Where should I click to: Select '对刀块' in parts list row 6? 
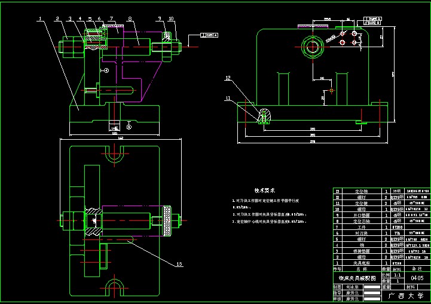coord(362,233)
